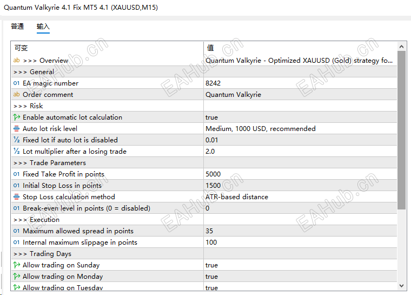Image resolution: width=411 pixels, height=295 pixels.
Task: Click the EA magic number label
Action: click(x=51, y=83)
